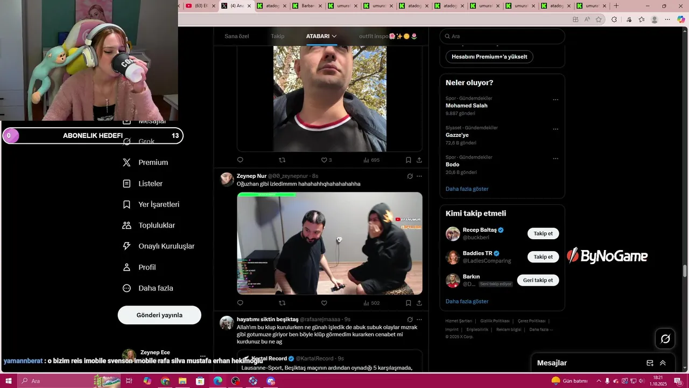Open Topluluklar from the sidebar
Screen dimensions: 689x388
[x=149, y=225]
